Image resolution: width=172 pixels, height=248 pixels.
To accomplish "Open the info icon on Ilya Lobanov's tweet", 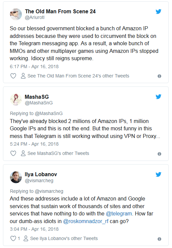I will [x=159, y=239].
